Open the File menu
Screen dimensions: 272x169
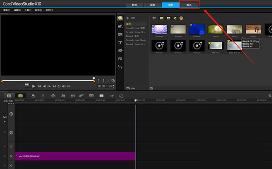(x=7, y=10)
